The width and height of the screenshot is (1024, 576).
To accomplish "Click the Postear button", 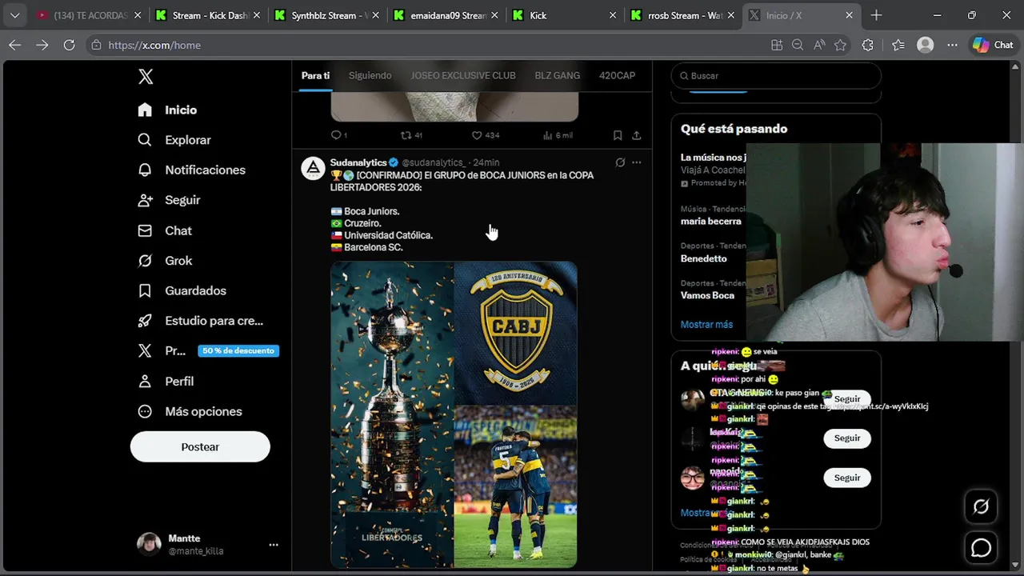I will [x=200, y=446].
